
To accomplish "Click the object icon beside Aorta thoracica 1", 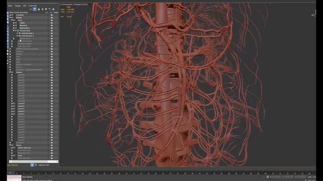I will click(x=20, y=33).
